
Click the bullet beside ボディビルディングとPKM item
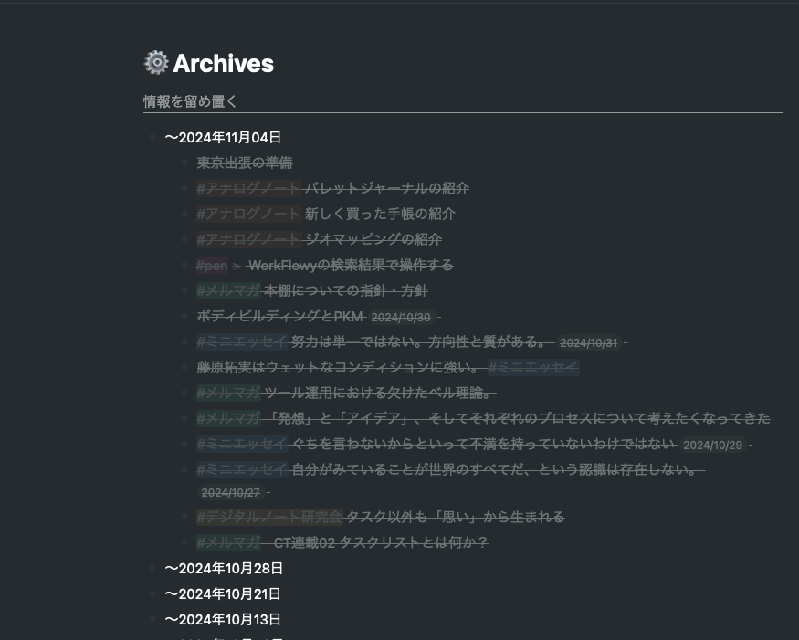coord(184,316)
